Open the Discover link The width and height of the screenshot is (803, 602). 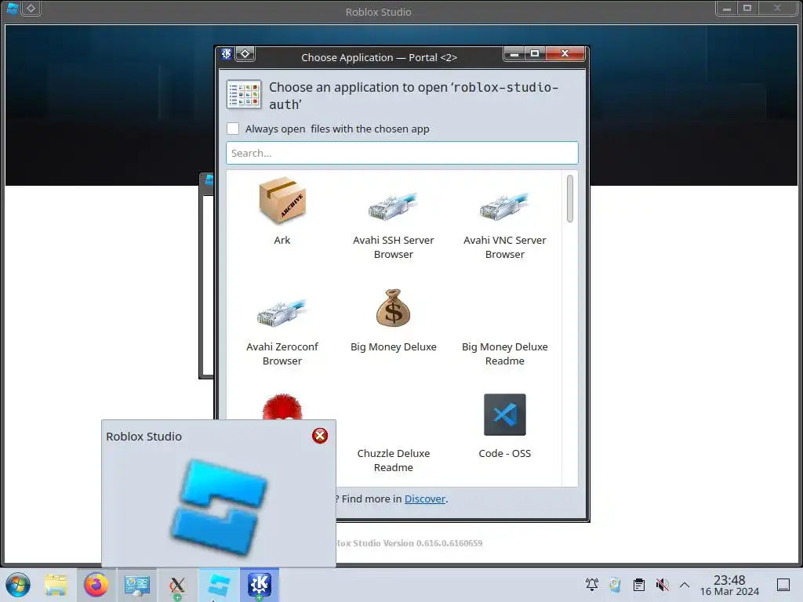[x=424, y=499]
